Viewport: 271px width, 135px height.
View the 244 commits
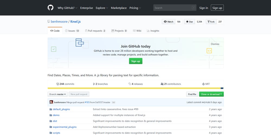coord(65,84)
